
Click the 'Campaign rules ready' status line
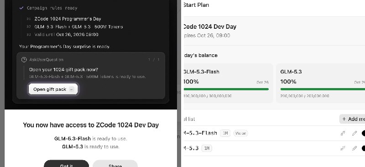click(x=52, y=8)
